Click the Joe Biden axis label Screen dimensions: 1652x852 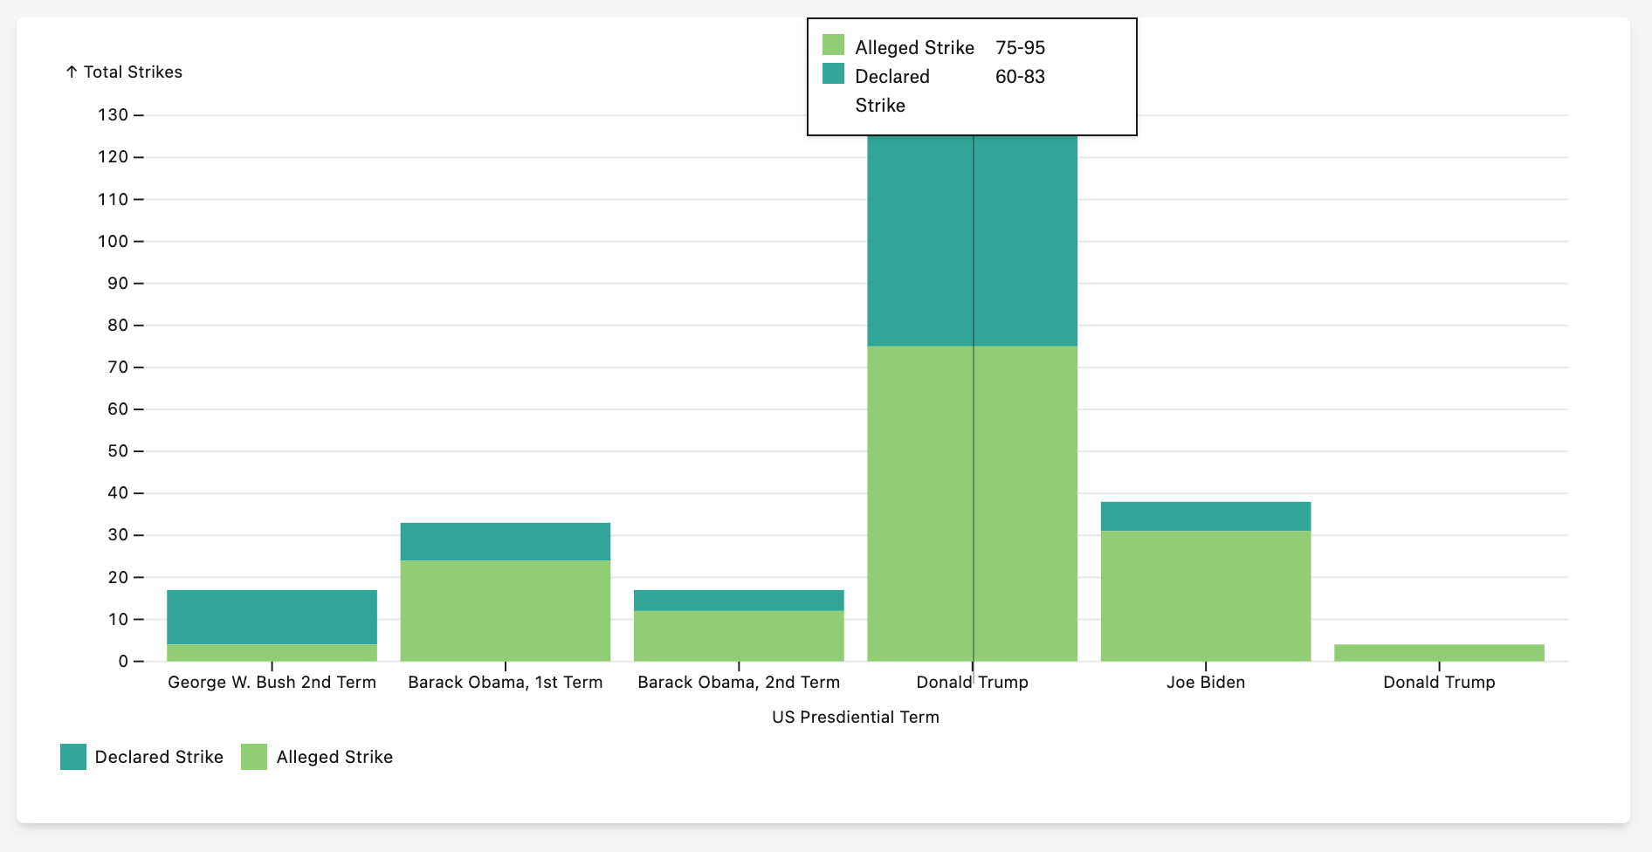coord(1206,682)
